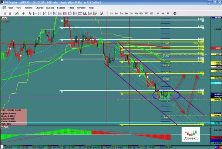Switch to the 240 minute timeframe
The height and width of the screenshot is (149, 222).
click(146, 13)
